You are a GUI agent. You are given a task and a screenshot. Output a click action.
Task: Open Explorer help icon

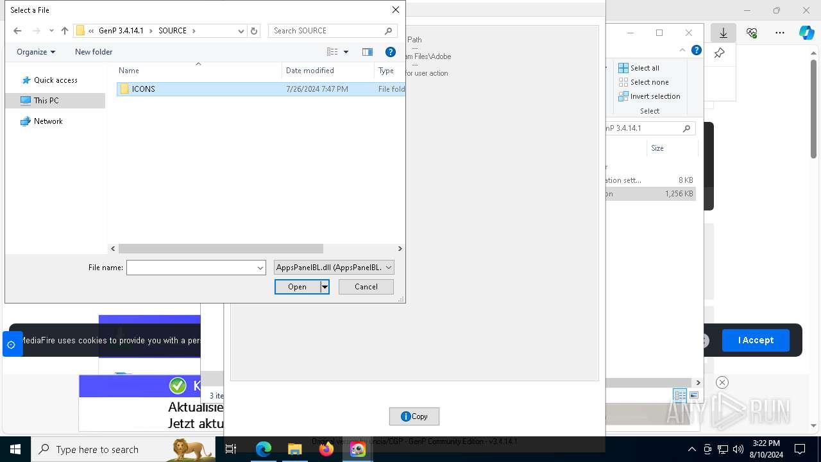[697, 50]
